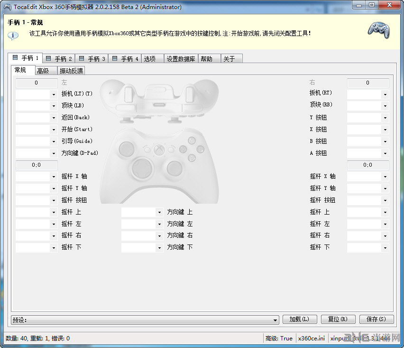Open the 设置数据库 tab
The height and width of the screenshot is (348, 404).
[181, 58]
